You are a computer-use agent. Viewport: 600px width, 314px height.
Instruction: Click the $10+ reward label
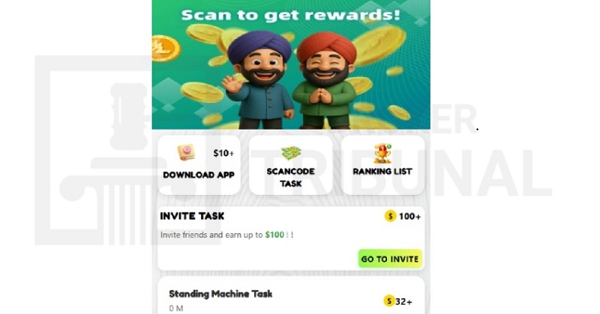click(x=223, y=154)
